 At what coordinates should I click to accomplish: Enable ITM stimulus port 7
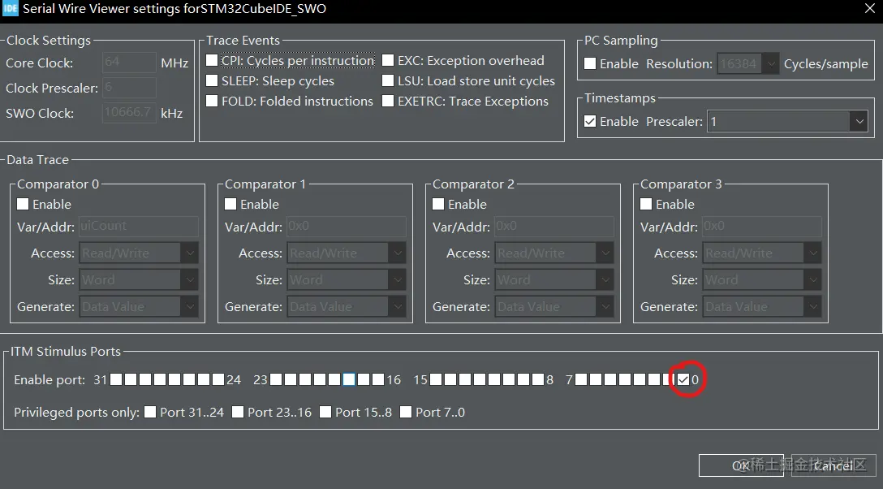(x=581, y=379)
